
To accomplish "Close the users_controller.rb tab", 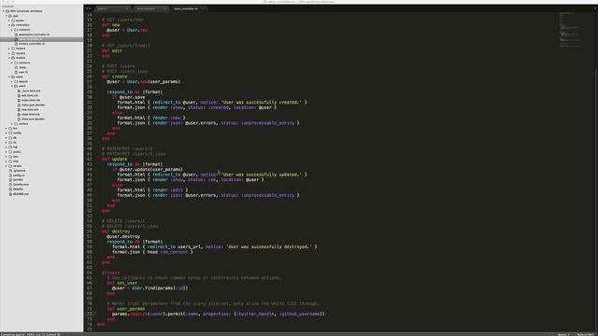I will [203, 8].
